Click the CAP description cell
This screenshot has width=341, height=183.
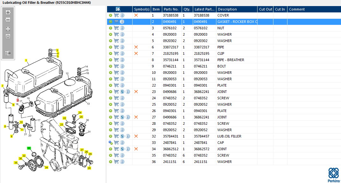point(236,143)
